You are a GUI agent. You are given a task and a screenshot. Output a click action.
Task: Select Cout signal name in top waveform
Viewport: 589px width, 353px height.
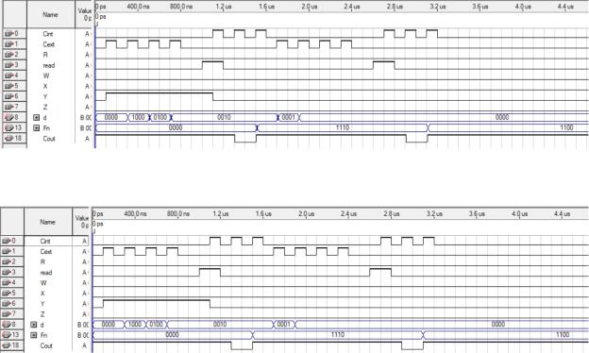click(49, 139)
